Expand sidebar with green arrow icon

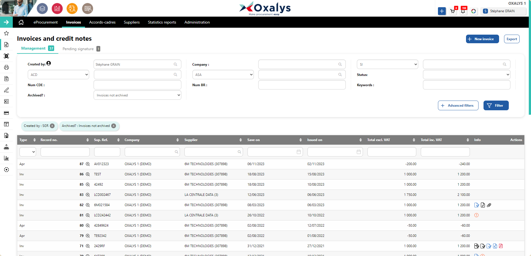coord(6,22)
